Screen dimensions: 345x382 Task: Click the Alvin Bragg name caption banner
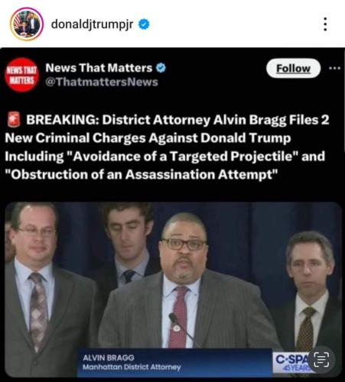(x=174, y=363)
